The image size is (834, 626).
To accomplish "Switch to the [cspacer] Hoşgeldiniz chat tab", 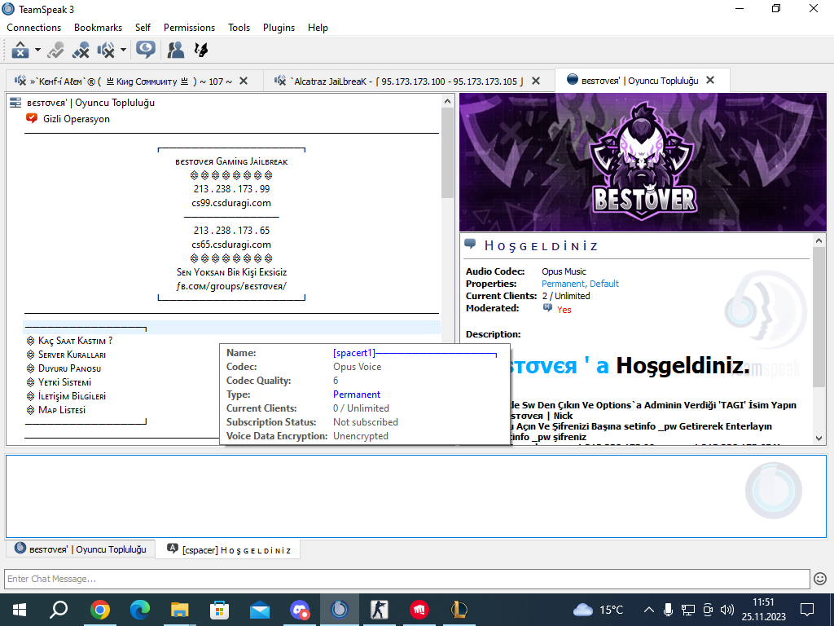I will [228, 549].
